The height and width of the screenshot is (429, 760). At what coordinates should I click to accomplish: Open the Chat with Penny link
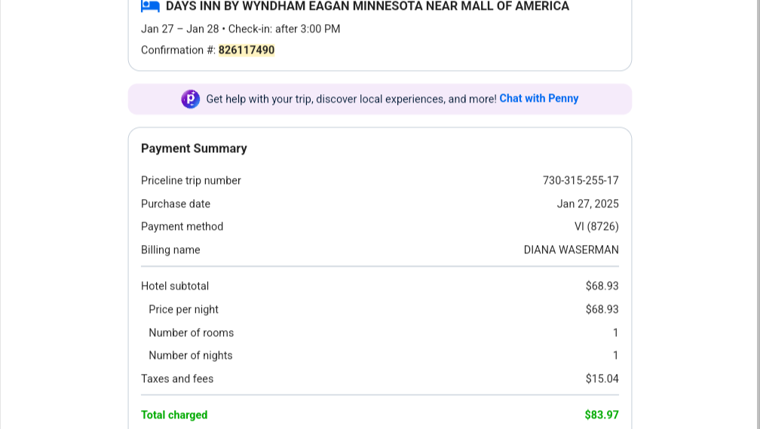click(x=539, y=99)
